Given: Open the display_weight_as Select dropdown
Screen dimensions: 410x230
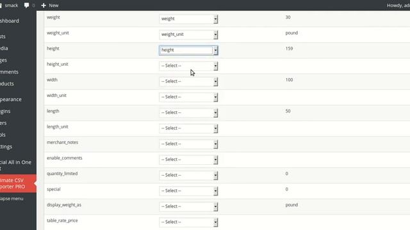Looking at the screenshot, I should click(x=188, y=206).
